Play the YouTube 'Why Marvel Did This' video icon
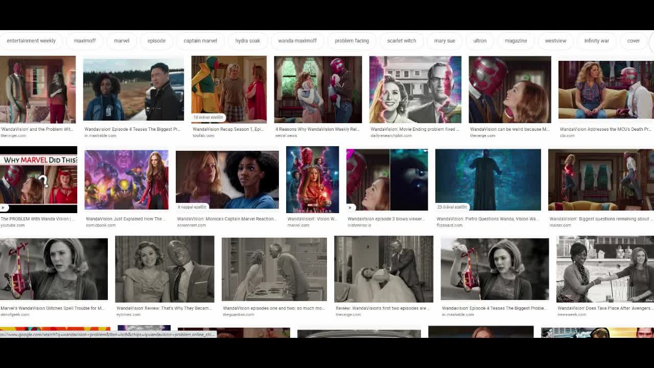This screenshot has height=368, width=654. coord(4,208)
